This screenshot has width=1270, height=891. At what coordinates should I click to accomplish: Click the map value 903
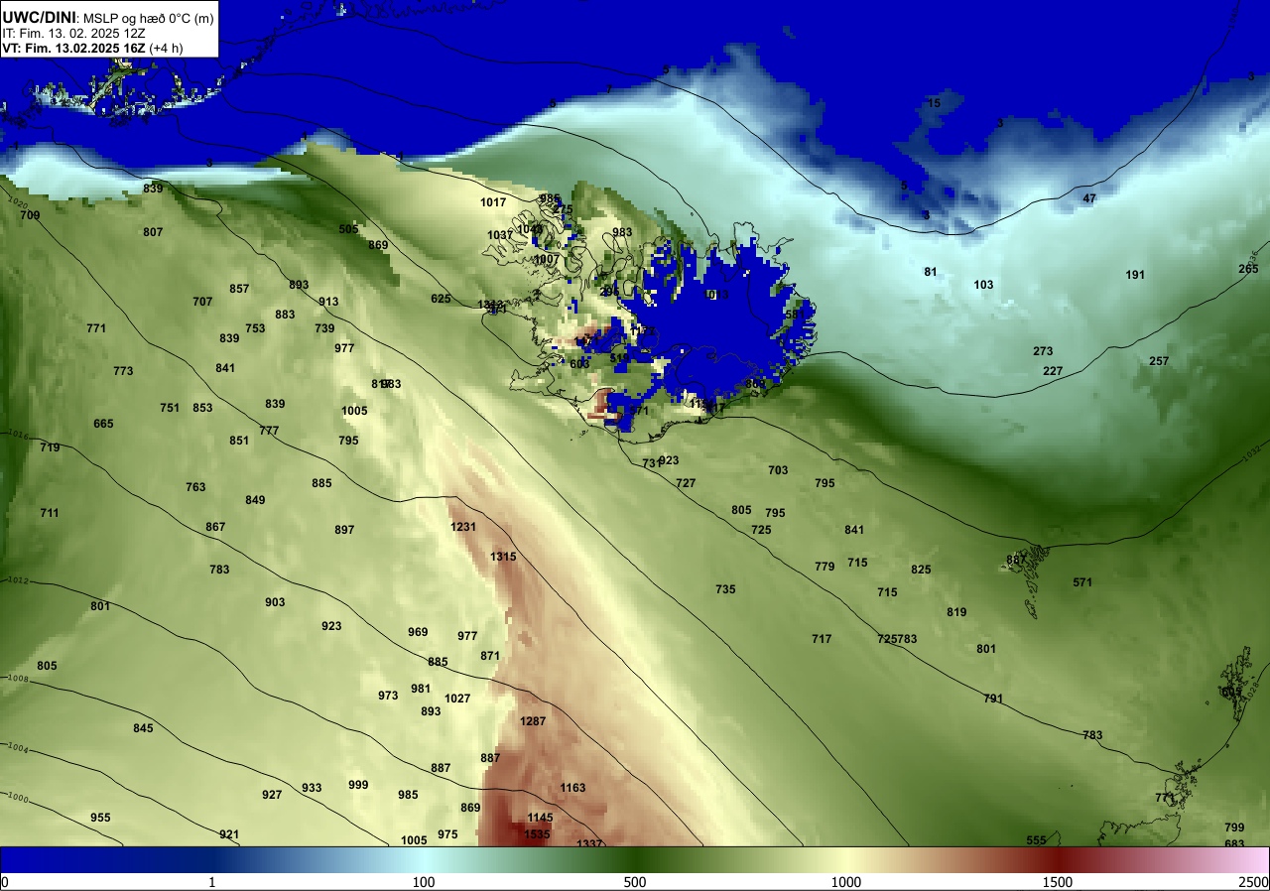pyautogui.click(x=275, y=602)
